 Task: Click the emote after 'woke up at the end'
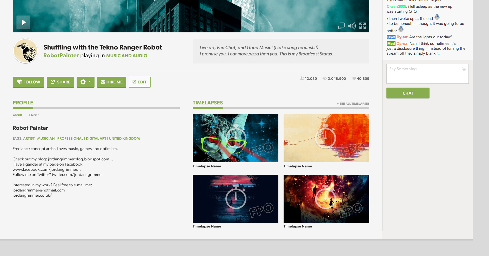pos(437,17)
